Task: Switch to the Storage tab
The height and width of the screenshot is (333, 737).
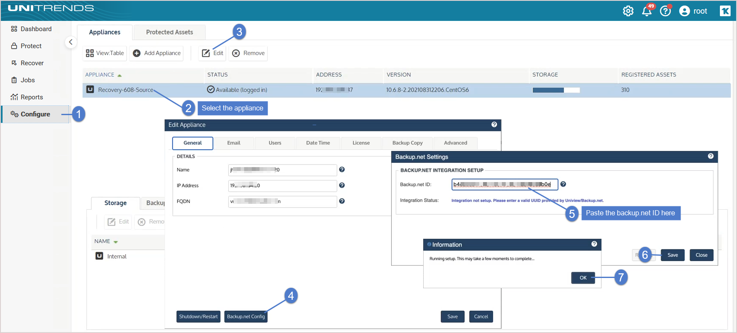Action: click(115, 203)
